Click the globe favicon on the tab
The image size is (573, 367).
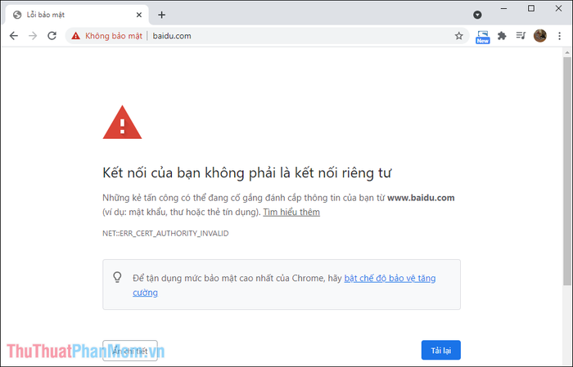tap(17, 15)
